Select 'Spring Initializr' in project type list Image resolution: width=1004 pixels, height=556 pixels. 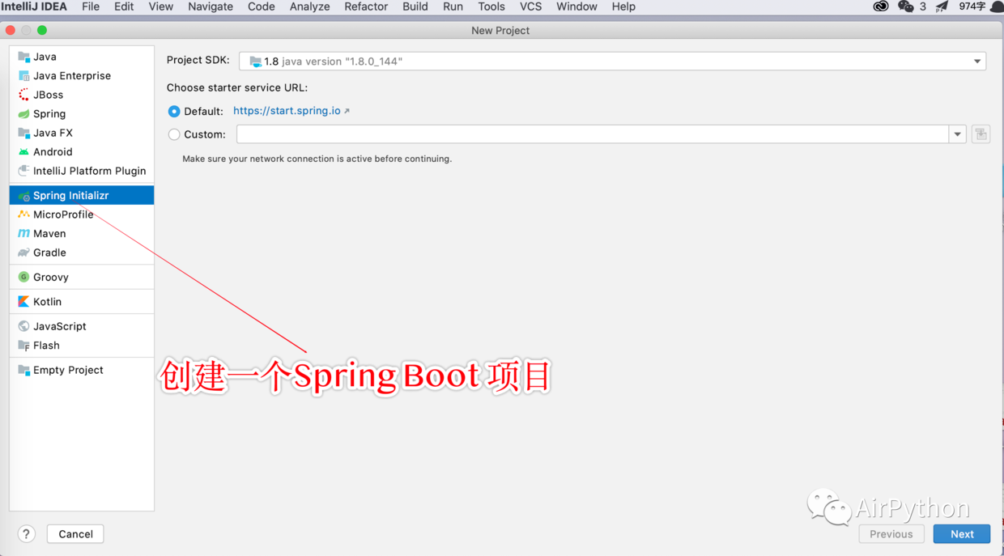tap(82, 195)
